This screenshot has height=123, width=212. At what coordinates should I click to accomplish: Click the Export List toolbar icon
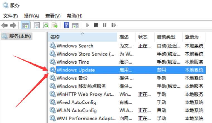pos(55,25)
